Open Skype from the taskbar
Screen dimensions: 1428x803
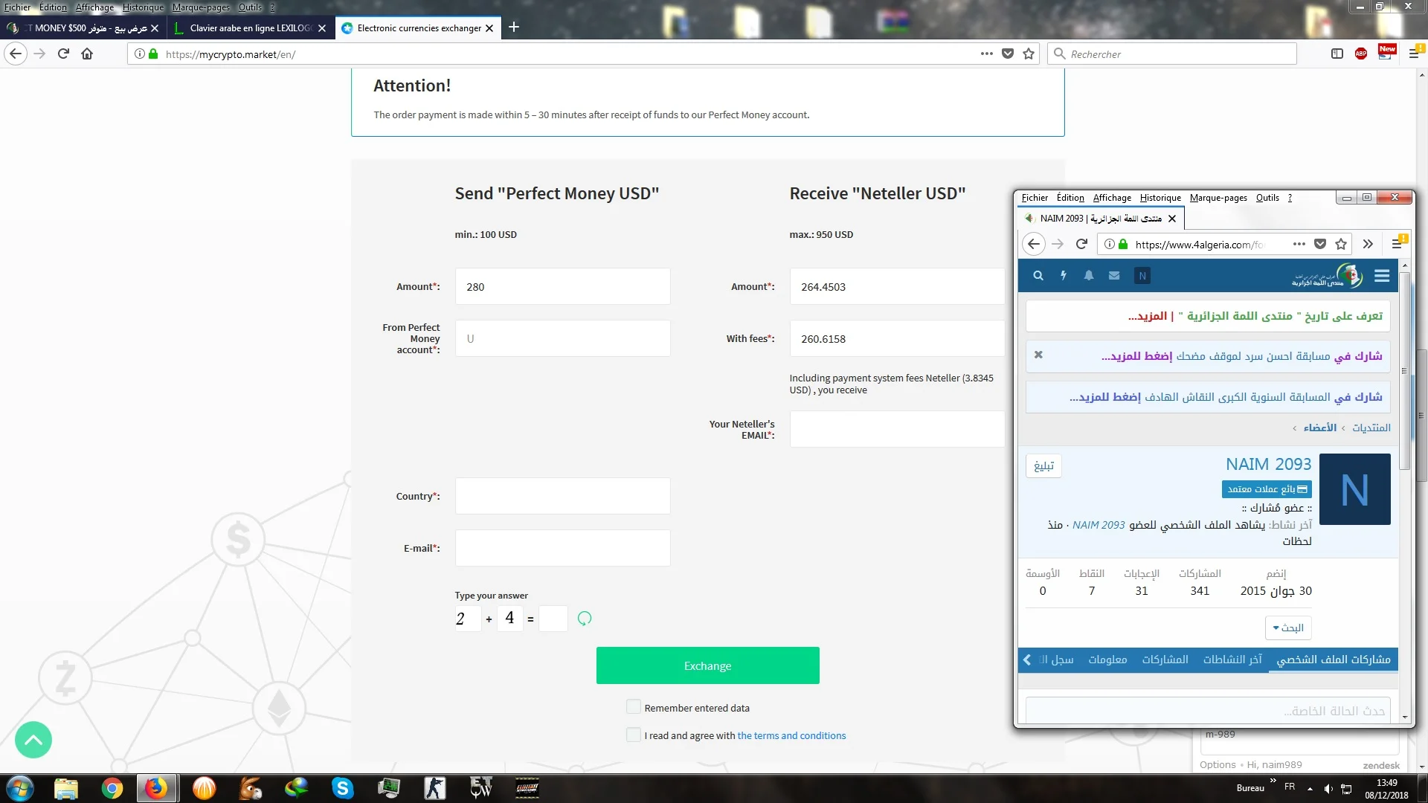point(342,788)
